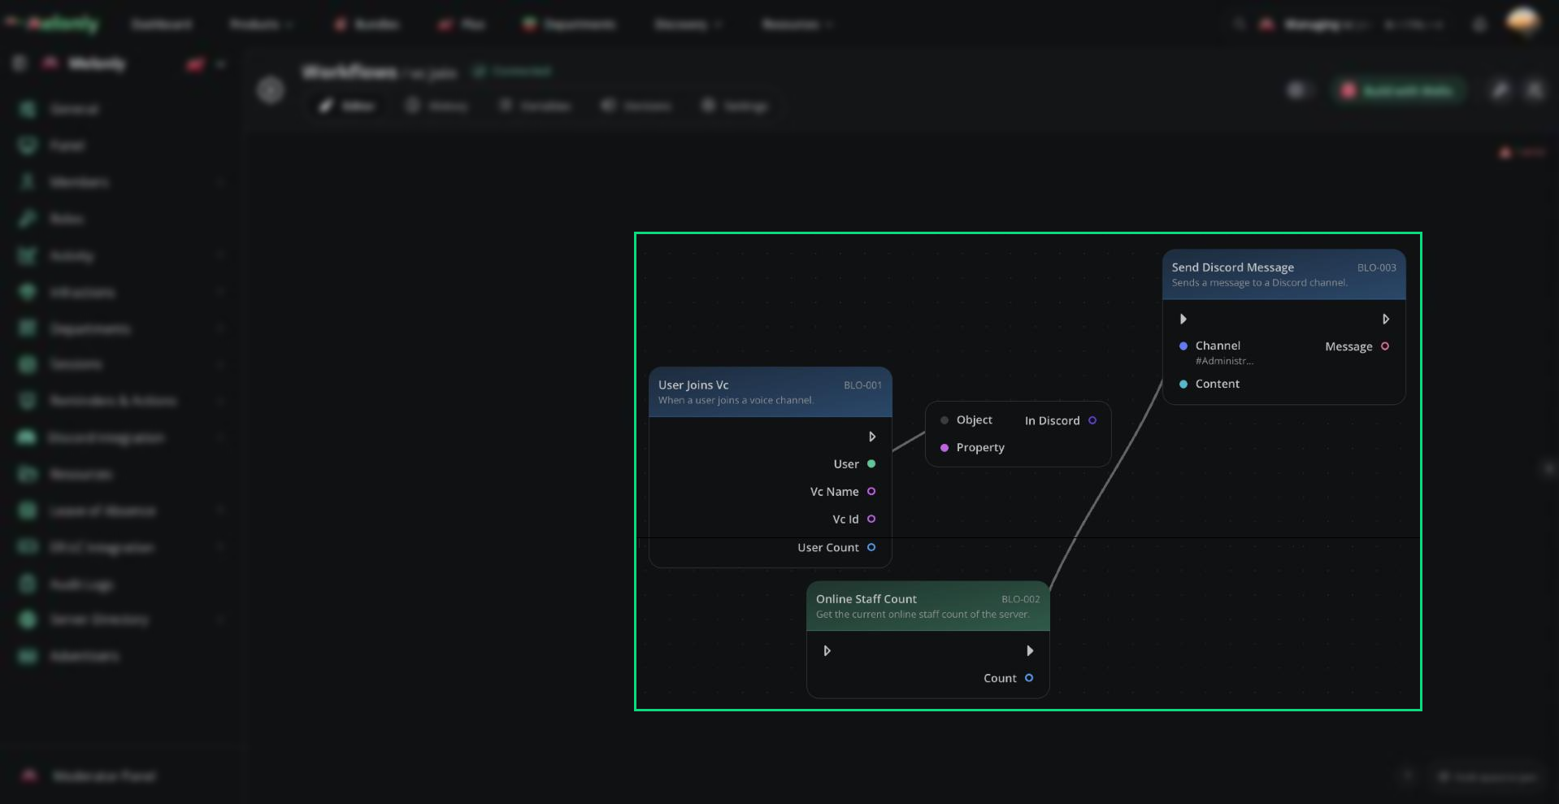Click the green User output port
The width and height of the screenshot is (1559, 804).
[x=871, y=464]
